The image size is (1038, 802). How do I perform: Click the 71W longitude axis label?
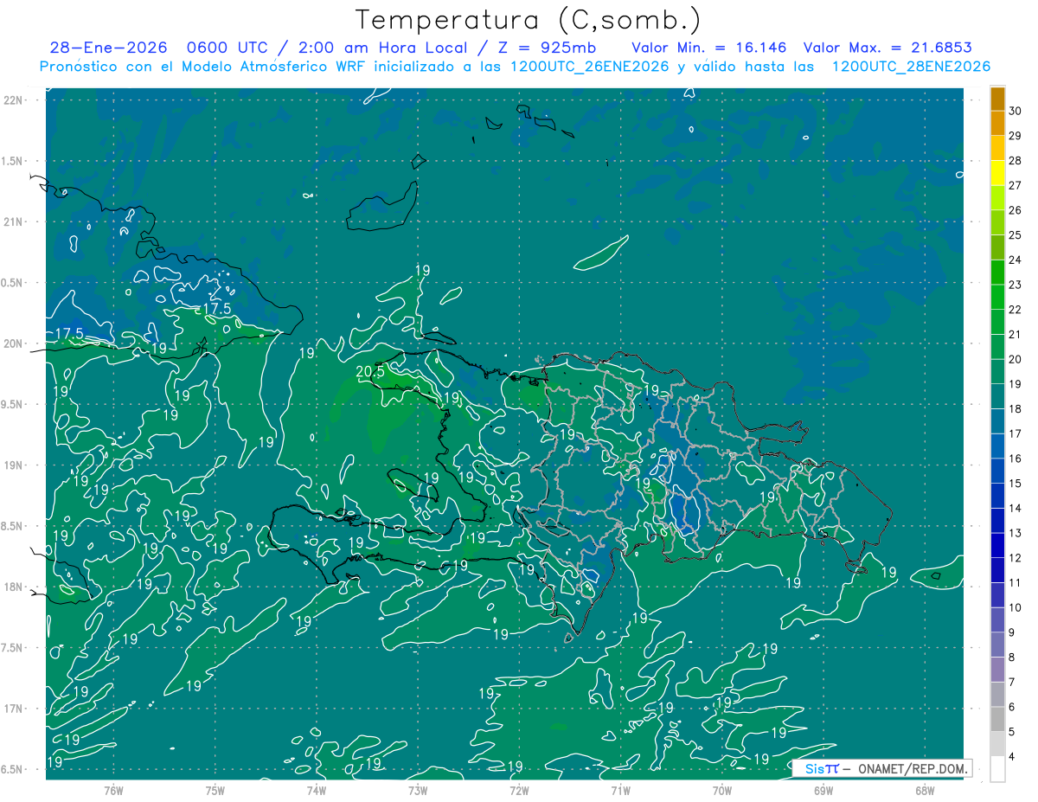(x=620, y=790)
